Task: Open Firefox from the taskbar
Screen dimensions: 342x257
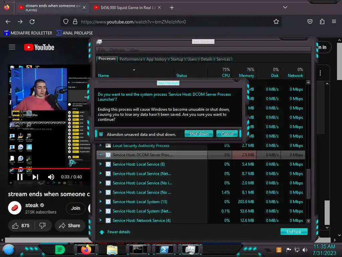Action: tap(86, 249)
